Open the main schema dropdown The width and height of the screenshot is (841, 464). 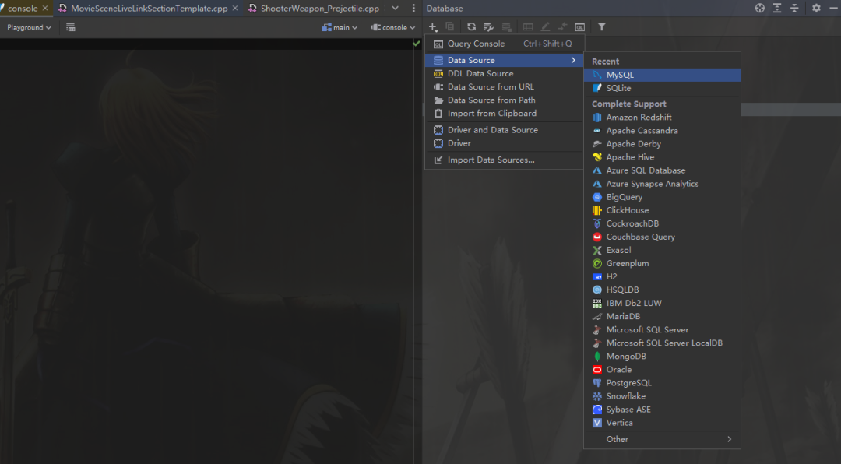pyautogui.click(x=340, y=27)
